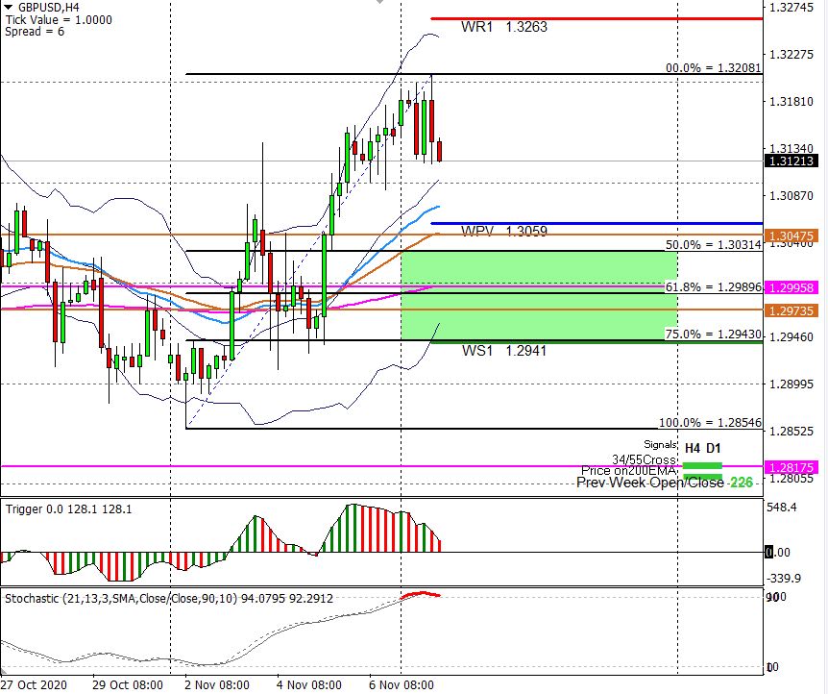
Task: Click the Price on200EMA signal label
Action: click(x=628, y=470)
